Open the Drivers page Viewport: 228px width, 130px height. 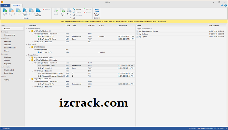[x=7, y=60]
